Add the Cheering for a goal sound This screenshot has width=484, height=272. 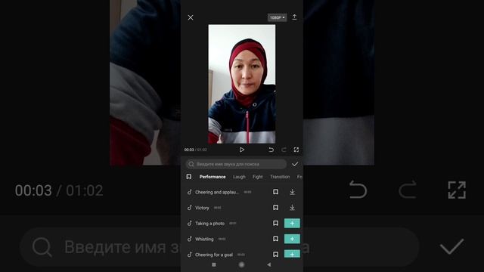pyautogui.click(x=292, y=254)
